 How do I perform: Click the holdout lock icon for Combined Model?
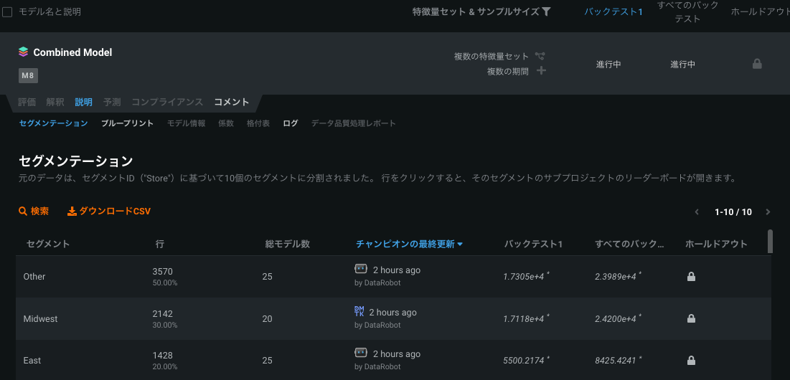click(757, 64)
